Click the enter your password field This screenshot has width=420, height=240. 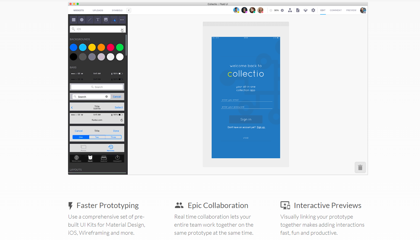[247, 107]
